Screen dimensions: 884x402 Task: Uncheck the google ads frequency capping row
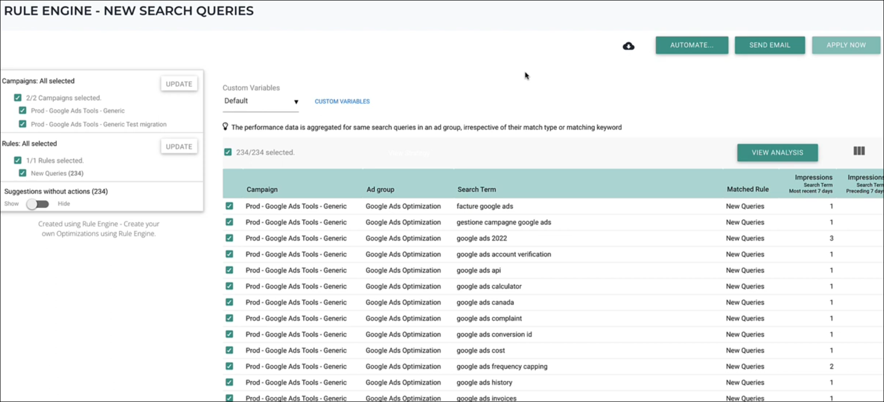(x=229, y=366)
